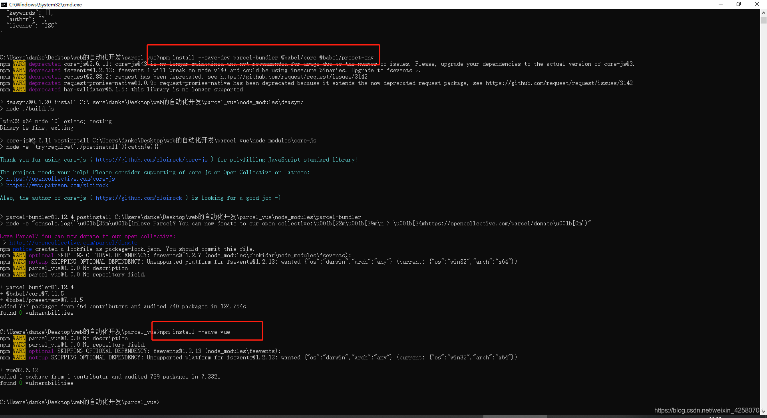Screen dimensions: 767x418
Task: Click the '"keywords": [],' line
Action: tap(30, 13)
